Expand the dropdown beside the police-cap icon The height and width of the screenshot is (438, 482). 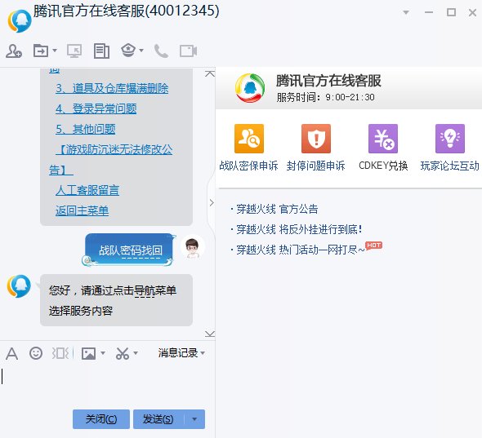point(141,51)
